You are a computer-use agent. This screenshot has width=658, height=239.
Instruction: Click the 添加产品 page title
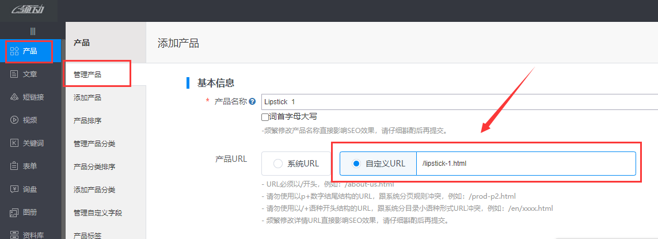[x=178, y=43]
